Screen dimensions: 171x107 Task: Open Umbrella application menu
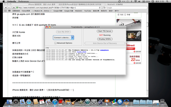click(11, 1)
